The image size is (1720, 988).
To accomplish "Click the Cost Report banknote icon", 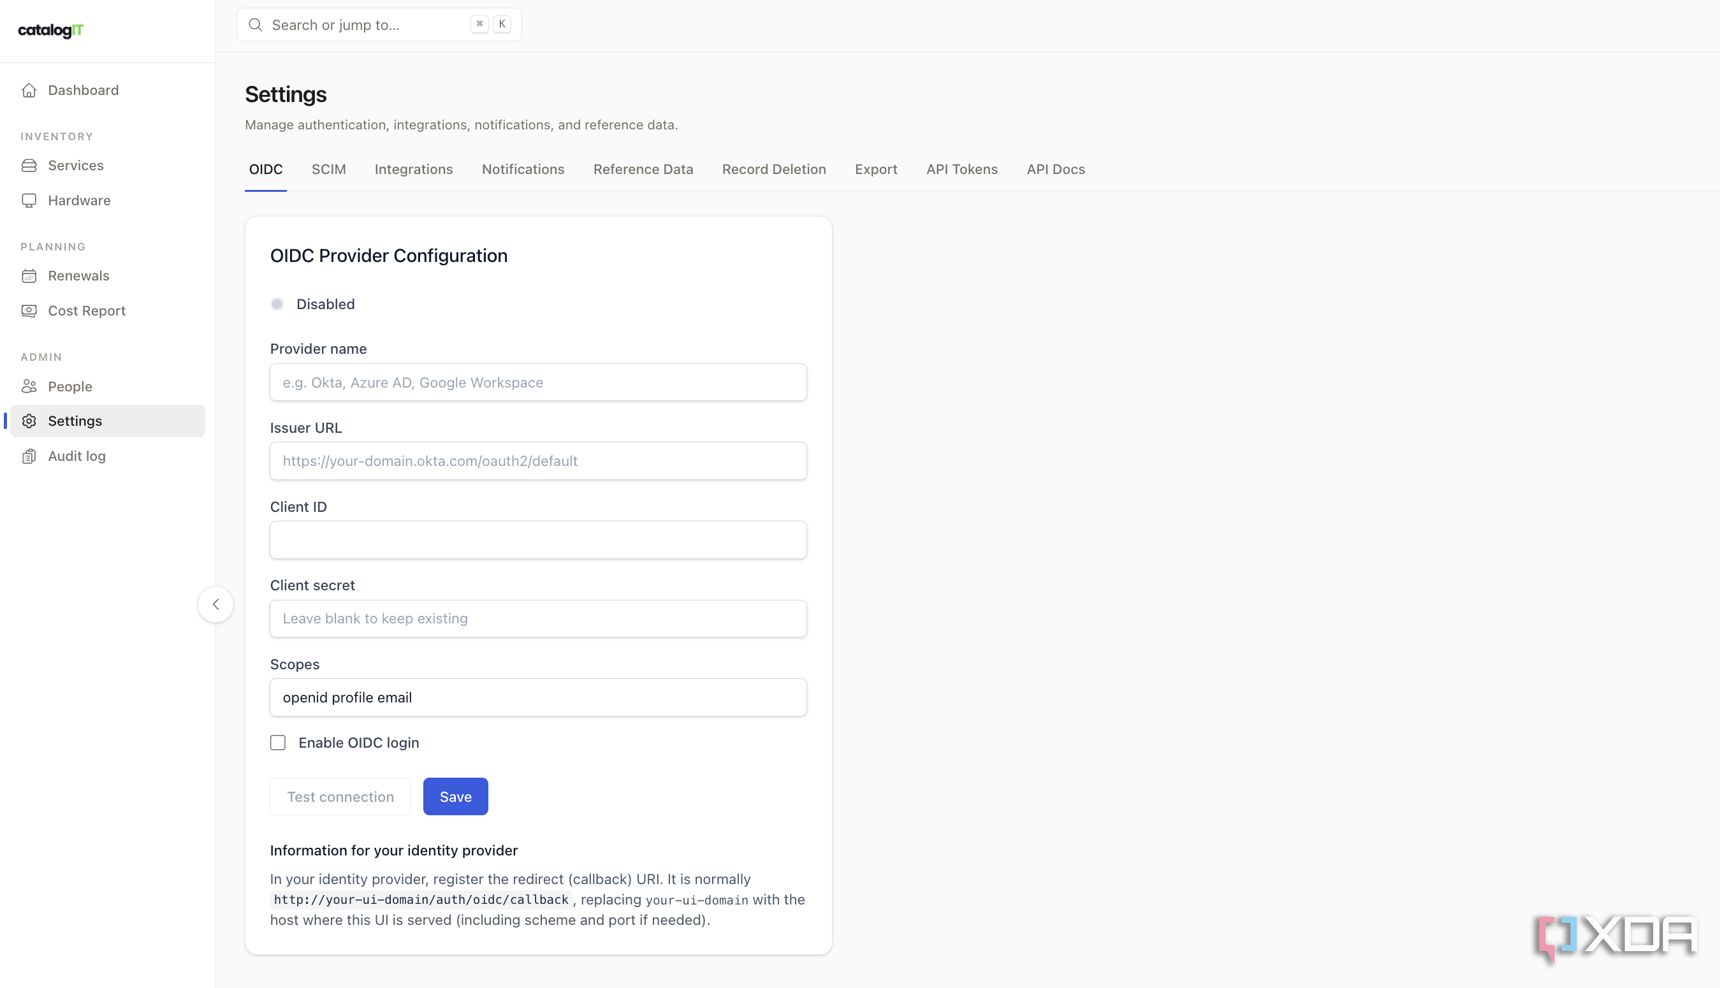I will [x=29, y=311].
